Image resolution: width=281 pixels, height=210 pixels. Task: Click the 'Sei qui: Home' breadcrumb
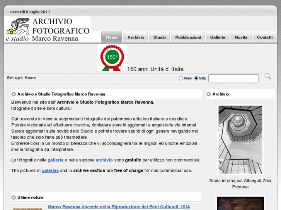[x=22, y=78]
